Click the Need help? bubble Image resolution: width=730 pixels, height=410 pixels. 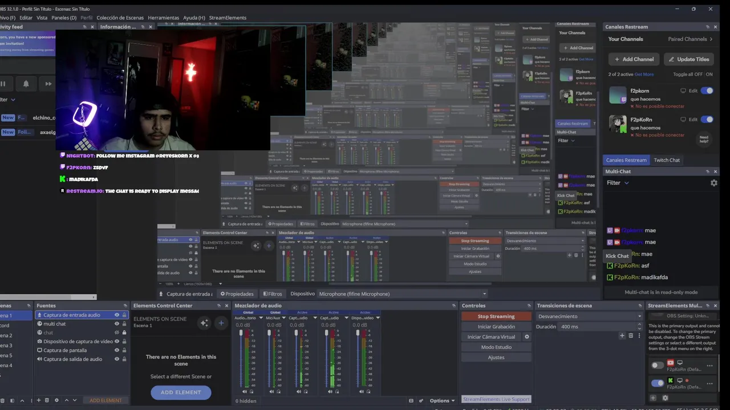pos(704,139)
